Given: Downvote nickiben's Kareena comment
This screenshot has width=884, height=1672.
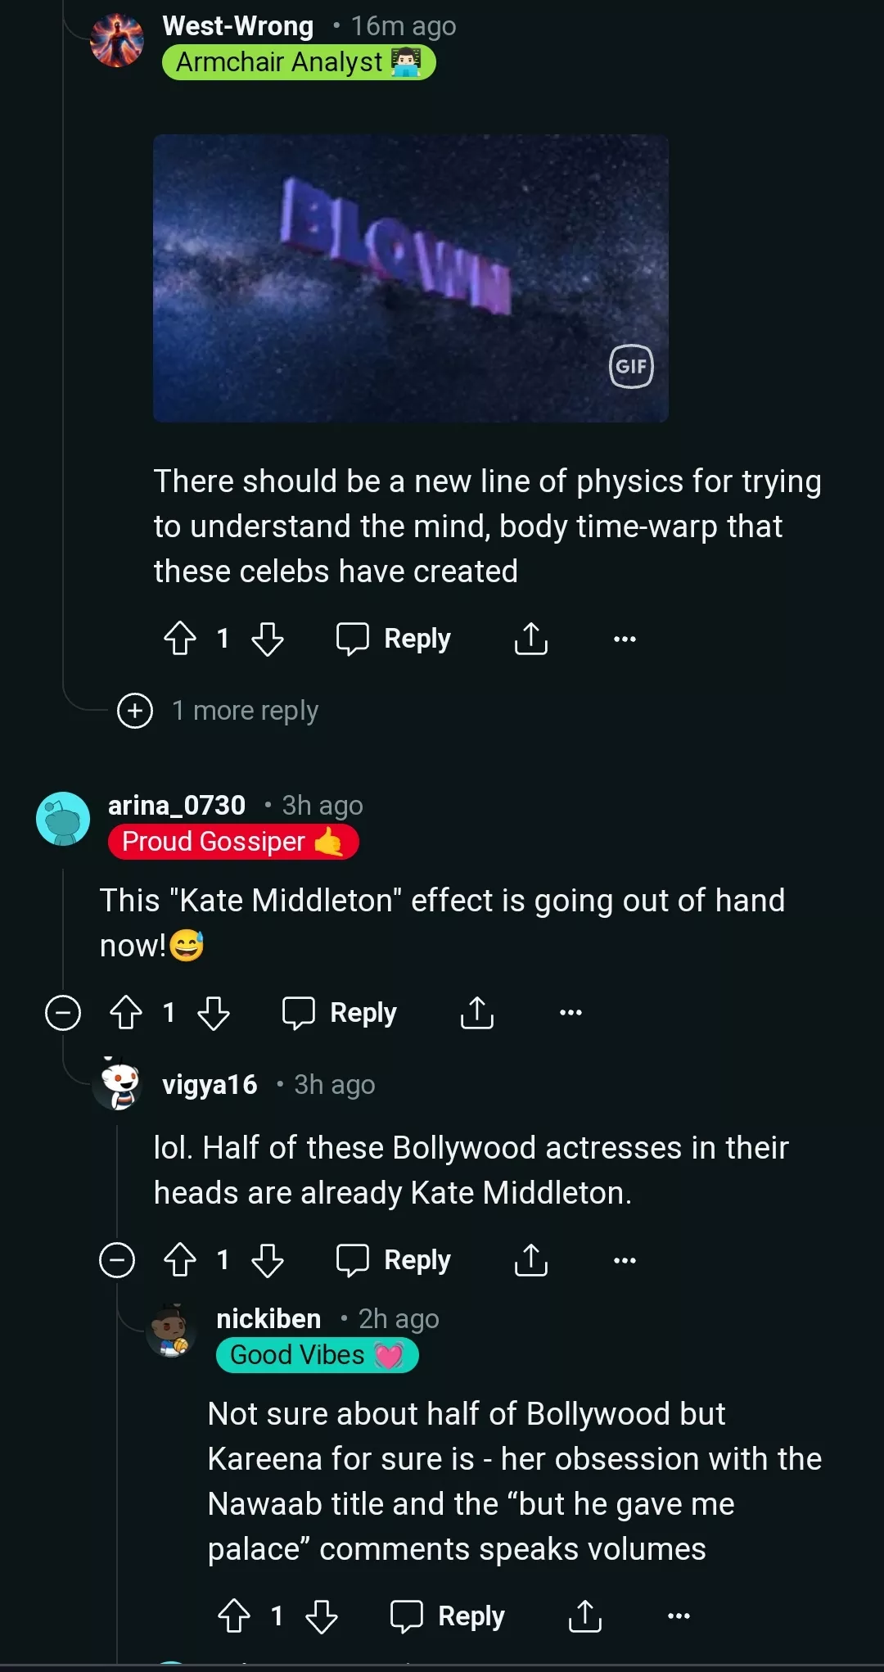Looking at the screenshot, I should (322, 1616).
